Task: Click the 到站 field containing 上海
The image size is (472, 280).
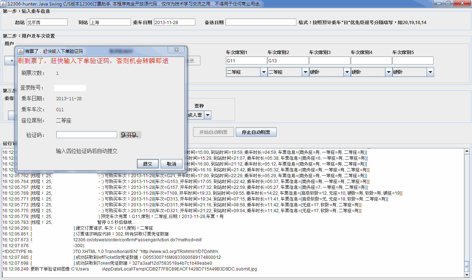Action: click(110, 22)
